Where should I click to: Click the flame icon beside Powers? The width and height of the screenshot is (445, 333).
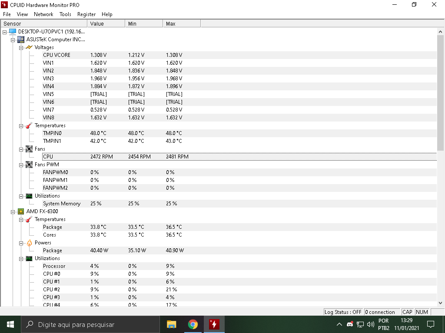pyautogui.click(x=29, y=243)
